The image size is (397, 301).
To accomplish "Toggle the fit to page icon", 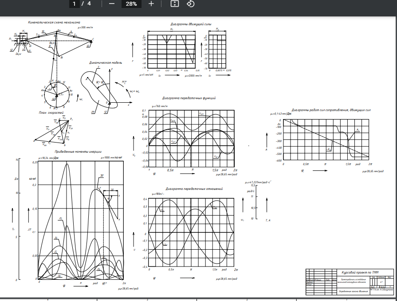I will [x=175, y=4].
